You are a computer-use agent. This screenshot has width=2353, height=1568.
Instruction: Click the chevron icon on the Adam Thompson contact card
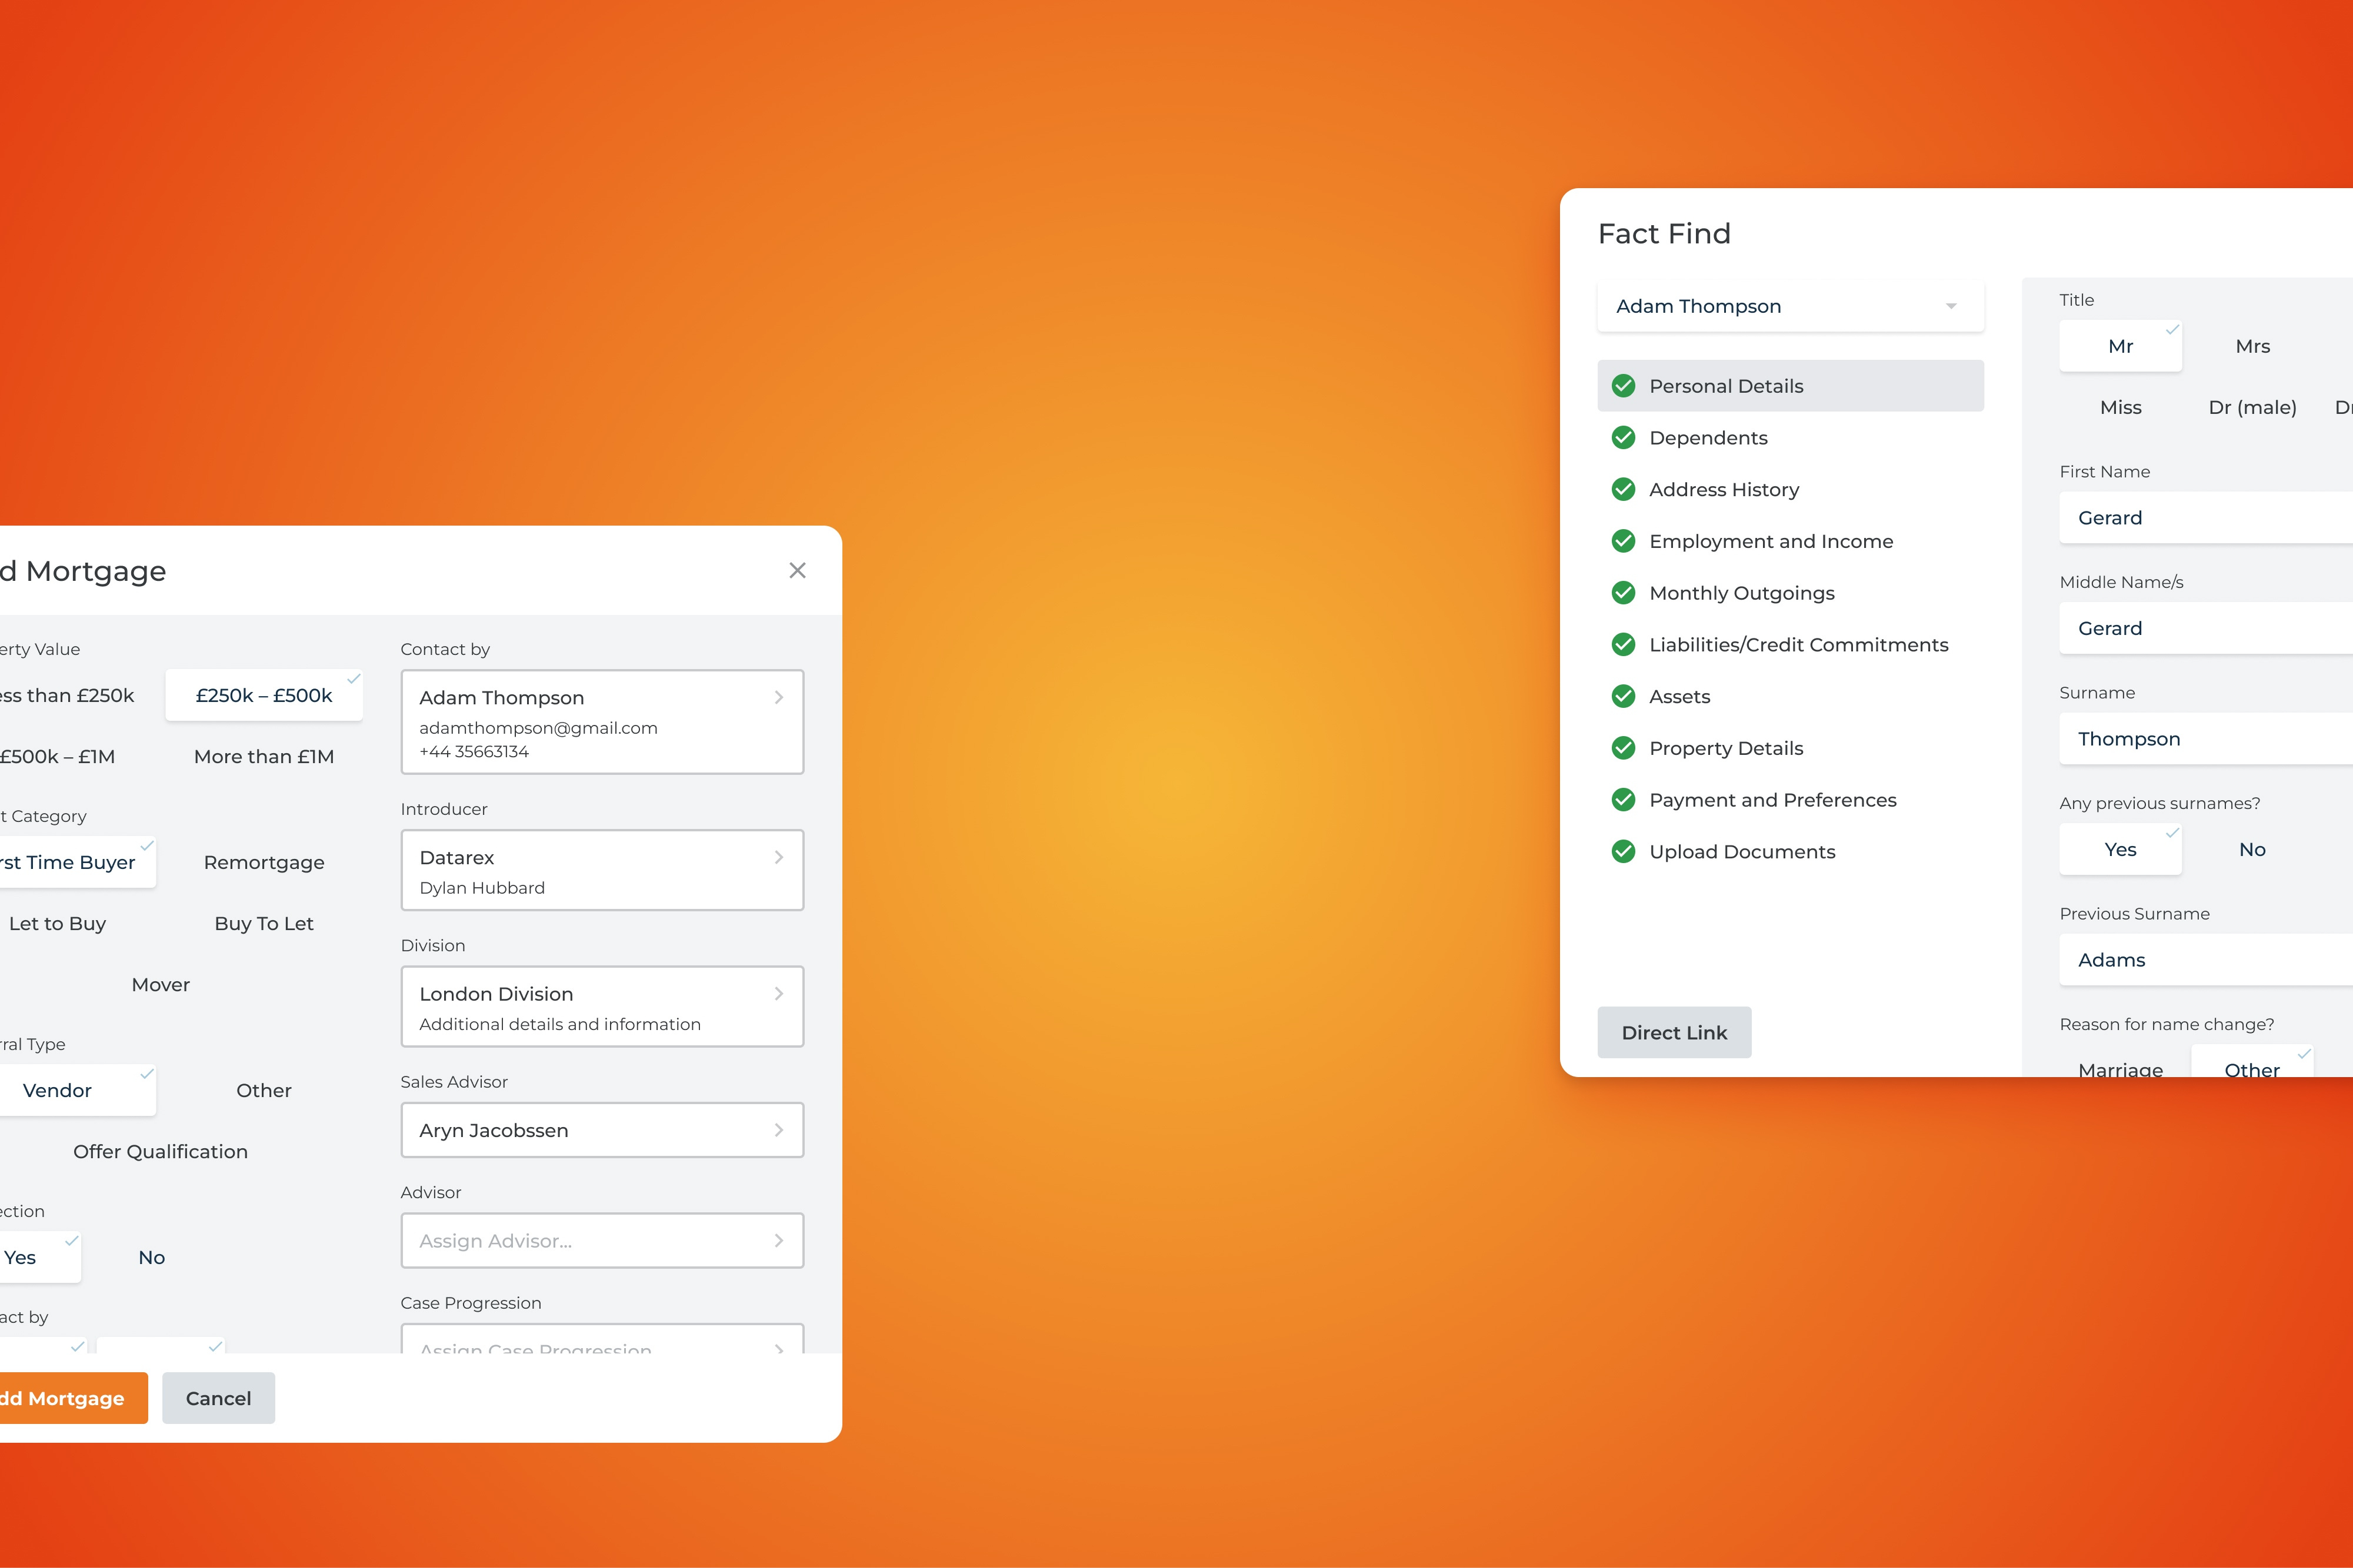pos(778,697)
